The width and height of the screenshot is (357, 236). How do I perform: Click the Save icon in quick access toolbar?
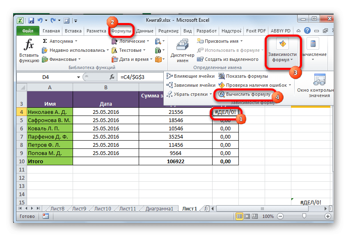31,21
